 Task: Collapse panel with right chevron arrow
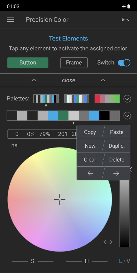click(x=103, y=80)
